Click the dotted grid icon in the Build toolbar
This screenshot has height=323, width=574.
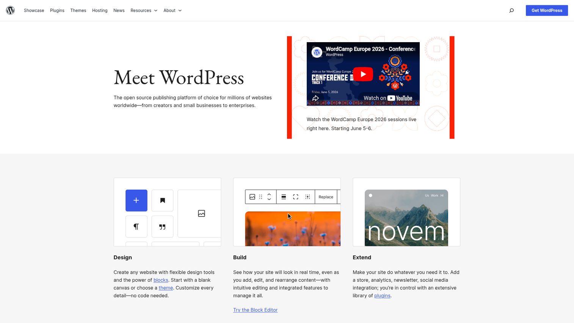308,197
